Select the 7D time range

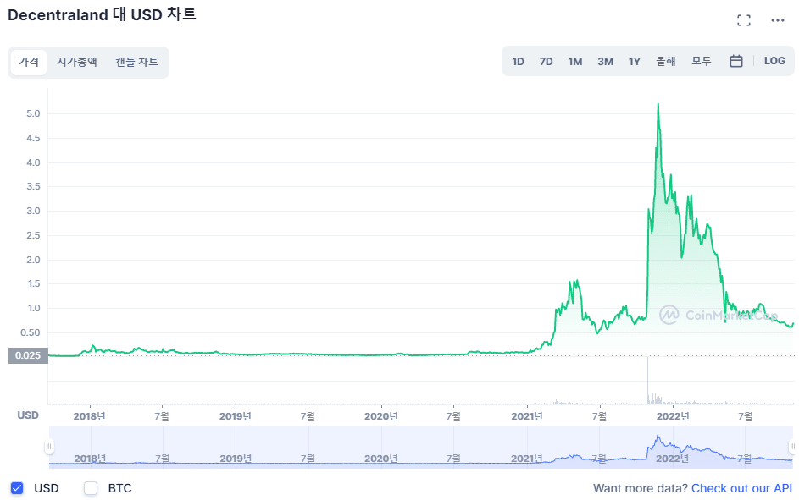pos(547,62)
